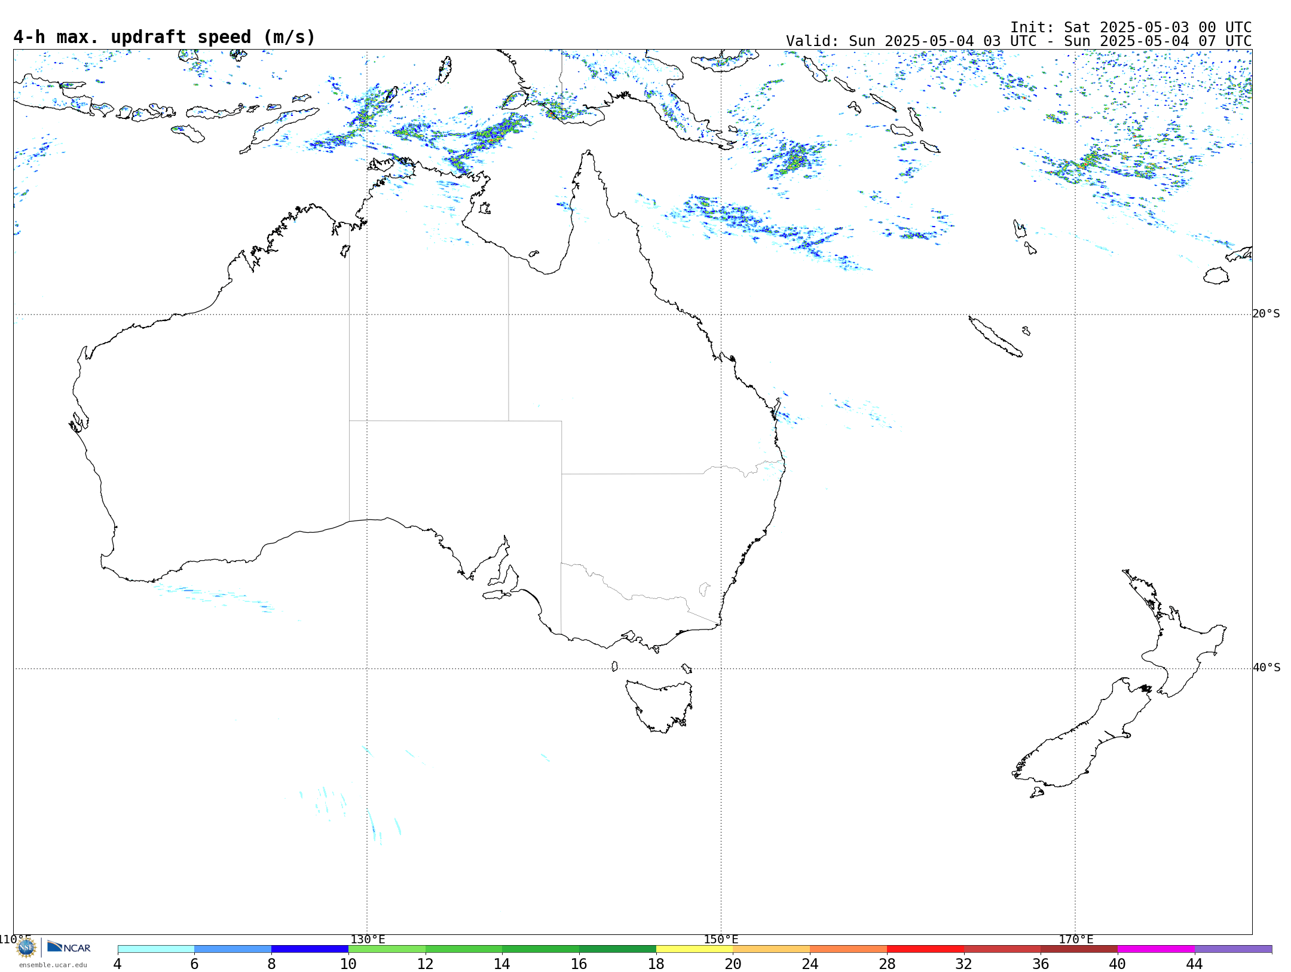Click the chart title '4-h max. updraft speed (m/s)'

point(164,37)
